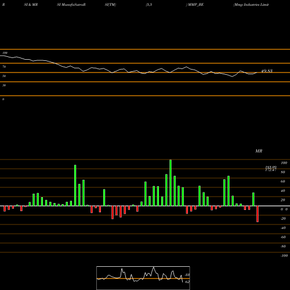
Task: Click the MR axis label -20
Action: click(283, 219)
